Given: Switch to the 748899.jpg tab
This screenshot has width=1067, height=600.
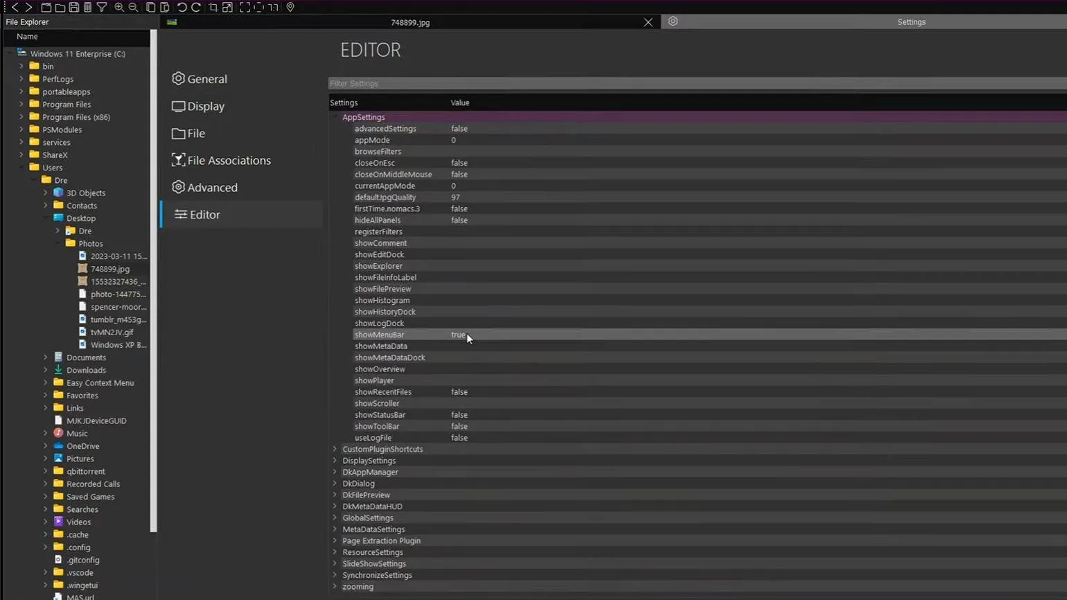Looking at the screenshot, I should click(x=409, y=22).
